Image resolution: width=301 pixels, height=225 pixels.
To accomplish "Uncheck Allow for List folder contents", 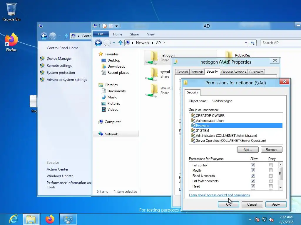I will click(253, 181).
